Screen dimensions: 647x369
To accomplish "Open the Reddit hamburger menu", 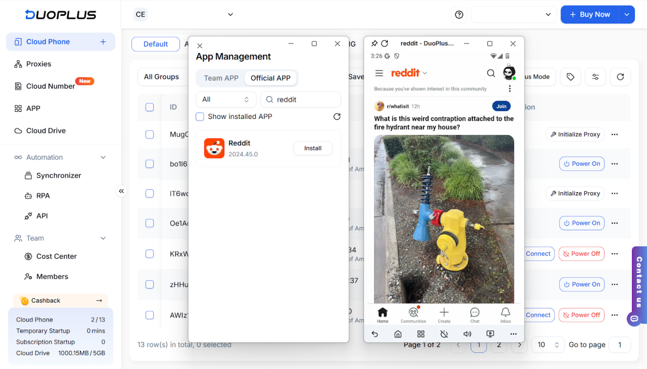I will click(x=379, y=73).
